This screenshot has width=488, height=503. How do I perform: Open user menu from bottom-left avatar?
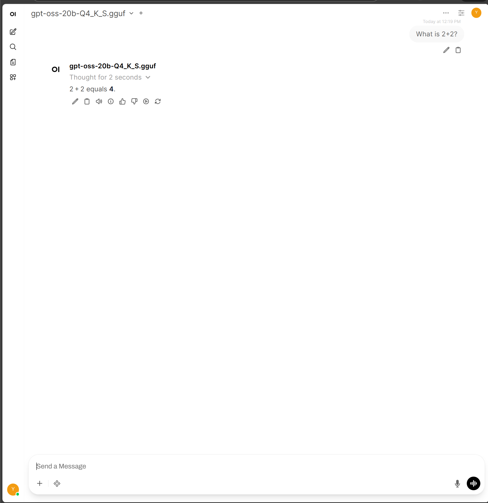click(13, 489)
